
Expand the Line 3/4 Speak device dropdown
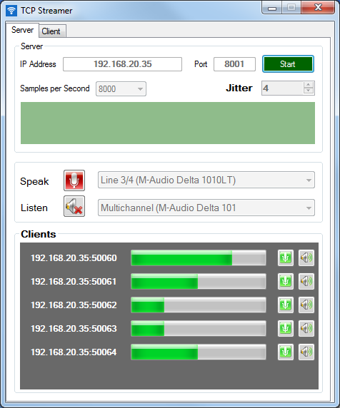[x=206, y=180]
